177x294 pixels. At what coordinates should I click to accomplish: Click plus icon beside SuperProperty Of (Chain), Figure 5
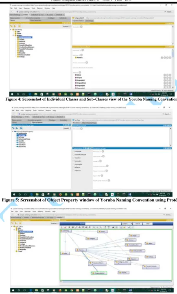click(x=109, y=180)
